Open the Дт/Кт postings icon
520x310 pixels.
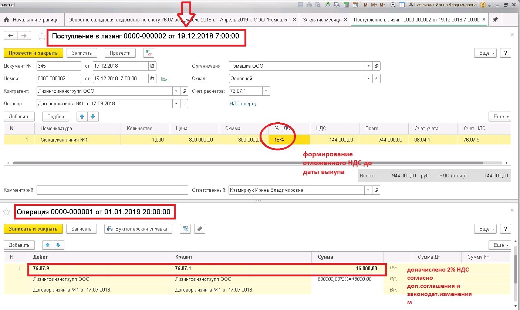point(149,53)
